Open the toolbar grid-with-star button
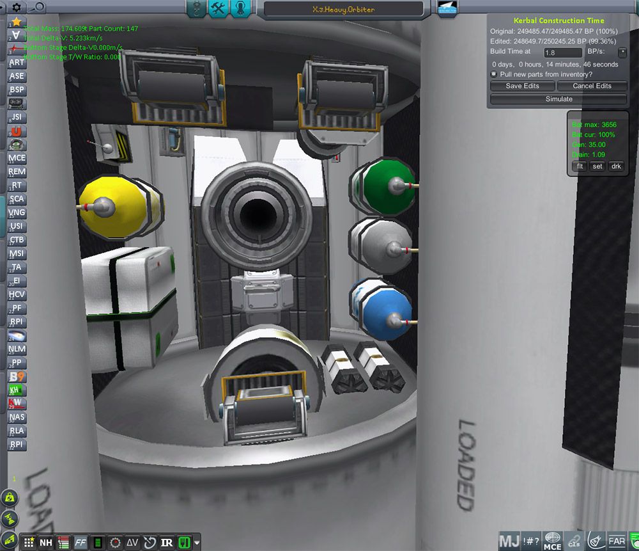This screenshot has height=551, width=639. point(29,543)
